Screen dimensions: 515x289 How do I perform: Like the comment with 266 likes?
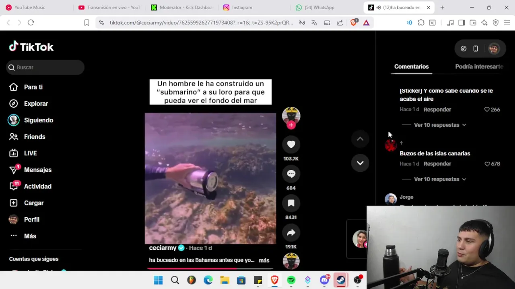pyautogui.click(x=487, y=110)
